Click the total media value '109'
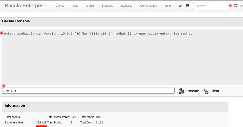The width and height of the screenshot is (243, 127). pos(98,117)
